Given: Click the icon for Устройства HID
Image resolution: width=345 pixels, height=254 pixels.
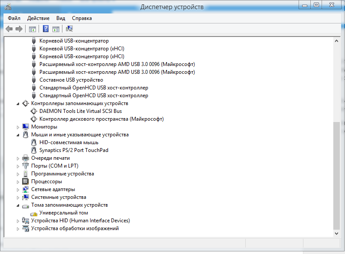Looking at the screenshot, I should (x=26, y=221).
